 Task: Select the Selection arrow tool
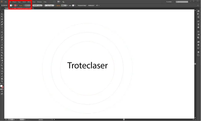click(x=2, y=12)
